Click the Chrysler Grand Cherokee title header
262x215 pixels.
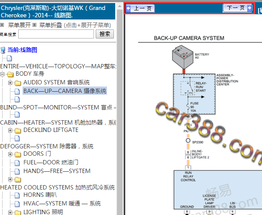58,12
